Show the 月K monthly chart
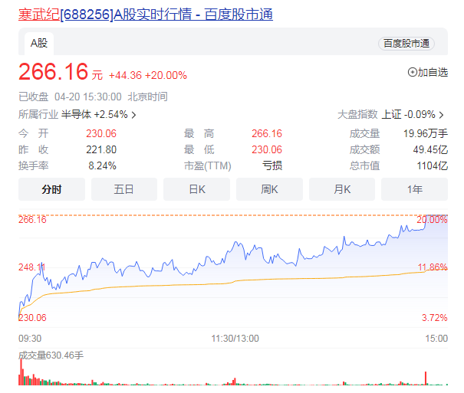464x393 pixels. pos(341,189)
